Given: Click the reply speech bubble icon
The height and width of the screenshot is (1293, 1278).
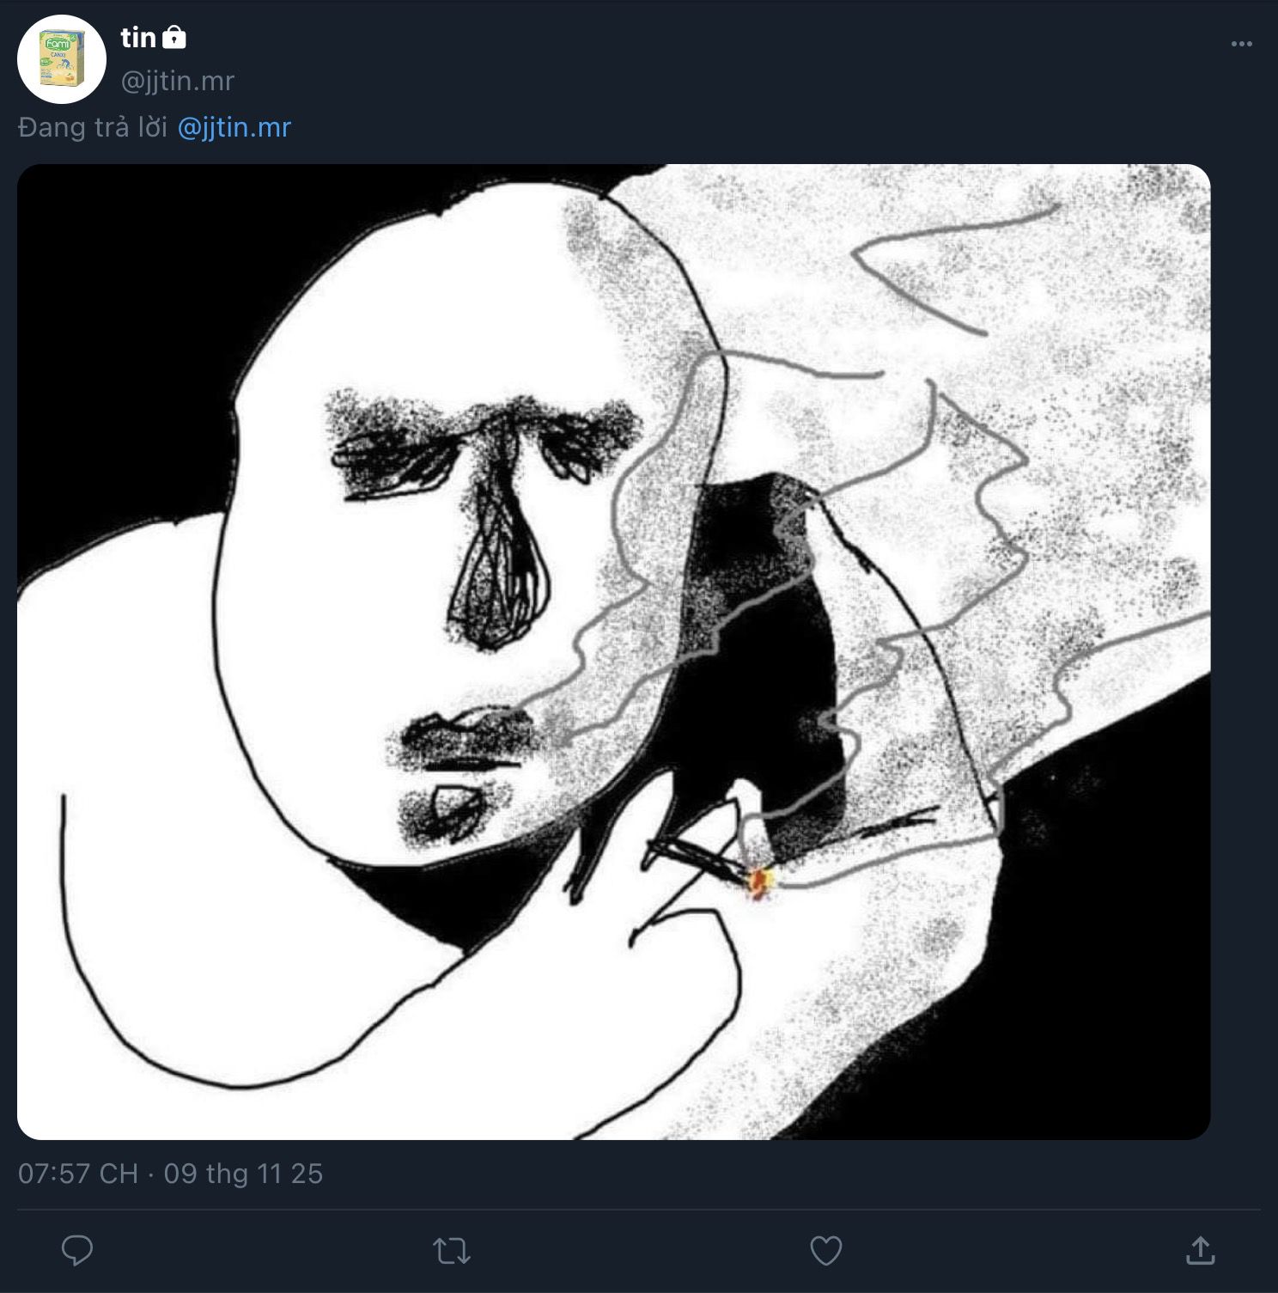Looking at the screenshot, I should tap(77, 1251).
